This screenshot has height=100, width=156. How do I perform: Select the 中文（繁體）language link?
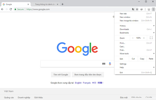tap(98, 83)
